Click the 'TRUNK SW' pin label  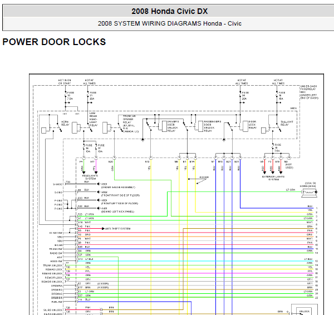coord(56,249)
